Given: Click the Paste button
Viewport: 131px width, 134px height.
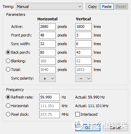Looking at the screenshot, I should 107,7.
